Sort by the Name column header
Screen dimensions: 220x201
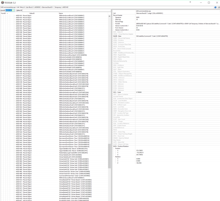click(x=61, y=13)
